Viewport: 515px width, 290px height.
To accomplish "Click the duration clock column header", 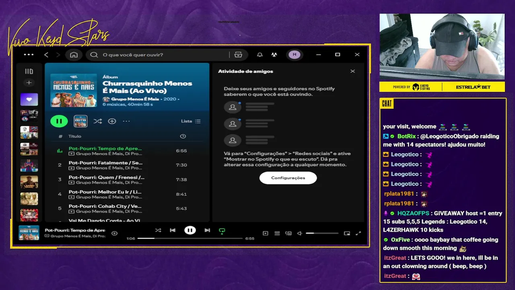I will (x=183, y=136).
